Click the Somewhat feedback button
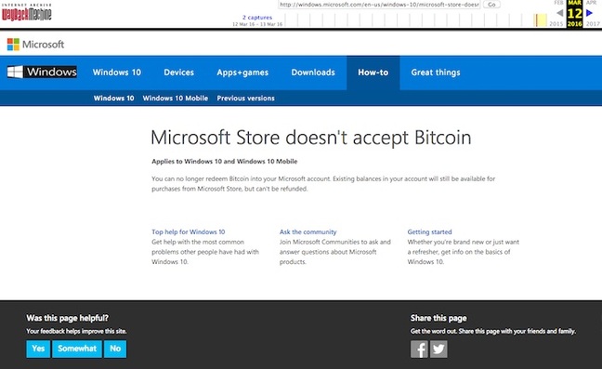 pos(77,349)
